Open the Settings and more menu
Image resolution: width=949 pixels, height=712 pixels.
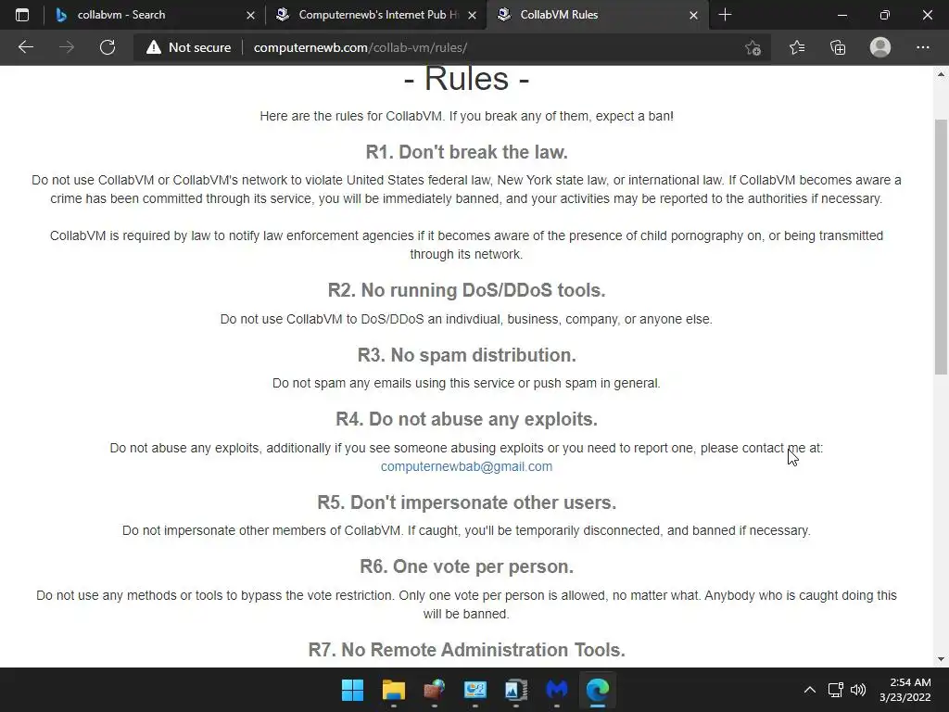pyautogui.click(x=922, y=47)
